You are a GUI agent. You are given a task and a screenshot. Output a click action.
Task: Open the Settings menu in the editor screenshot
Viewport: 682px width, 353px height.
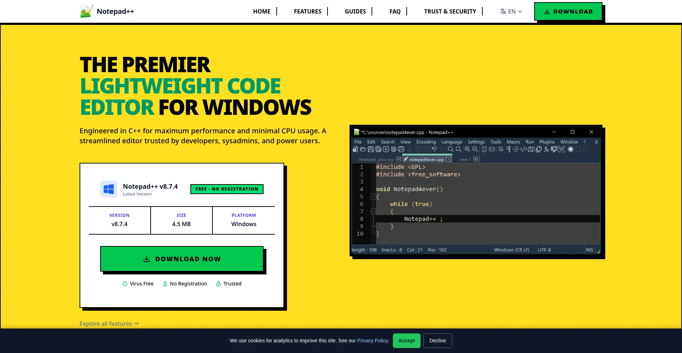click(x=476, y=142)
